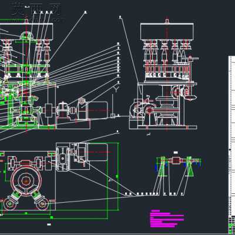Select the lower-right roller wheel in plan view

pyautogui.click(x=42, y=204)
